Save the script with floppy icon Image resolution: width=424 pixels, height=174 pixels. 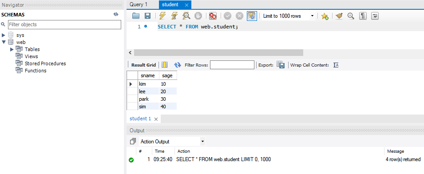147,16
